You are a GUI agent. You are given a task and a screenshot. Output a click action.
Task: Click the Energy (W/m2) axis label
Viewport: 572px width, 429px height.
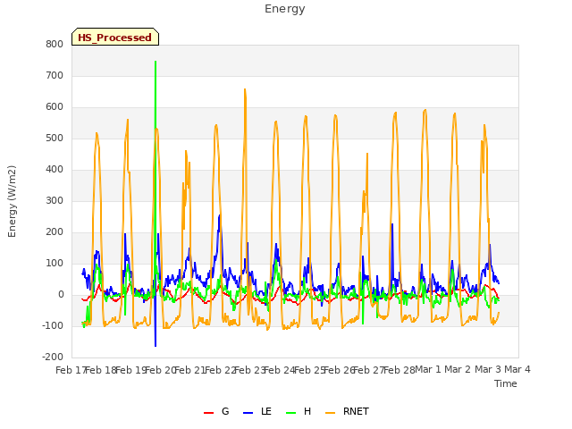[x=12, y=201]
